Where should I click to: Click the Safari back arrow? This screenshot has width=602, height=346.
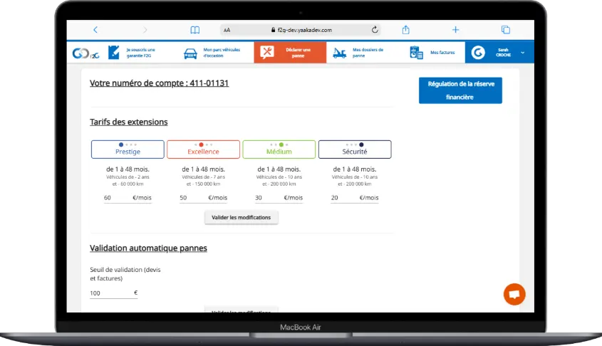point(95,30)
